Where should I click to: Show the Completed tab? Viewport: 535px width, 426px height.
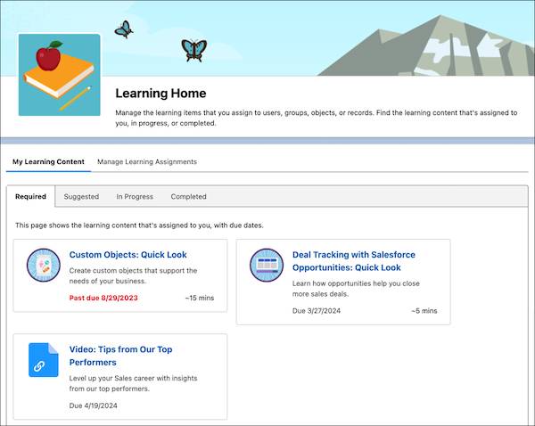(x=189, y=196)
